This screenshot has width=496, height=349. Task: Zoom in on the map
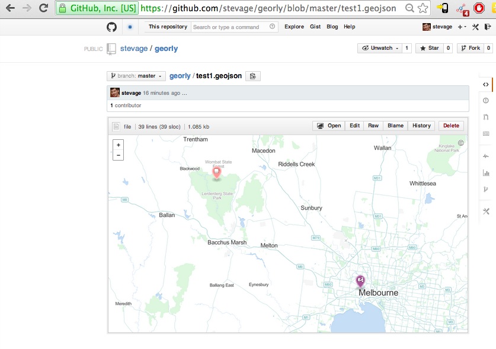pos(119,145)
